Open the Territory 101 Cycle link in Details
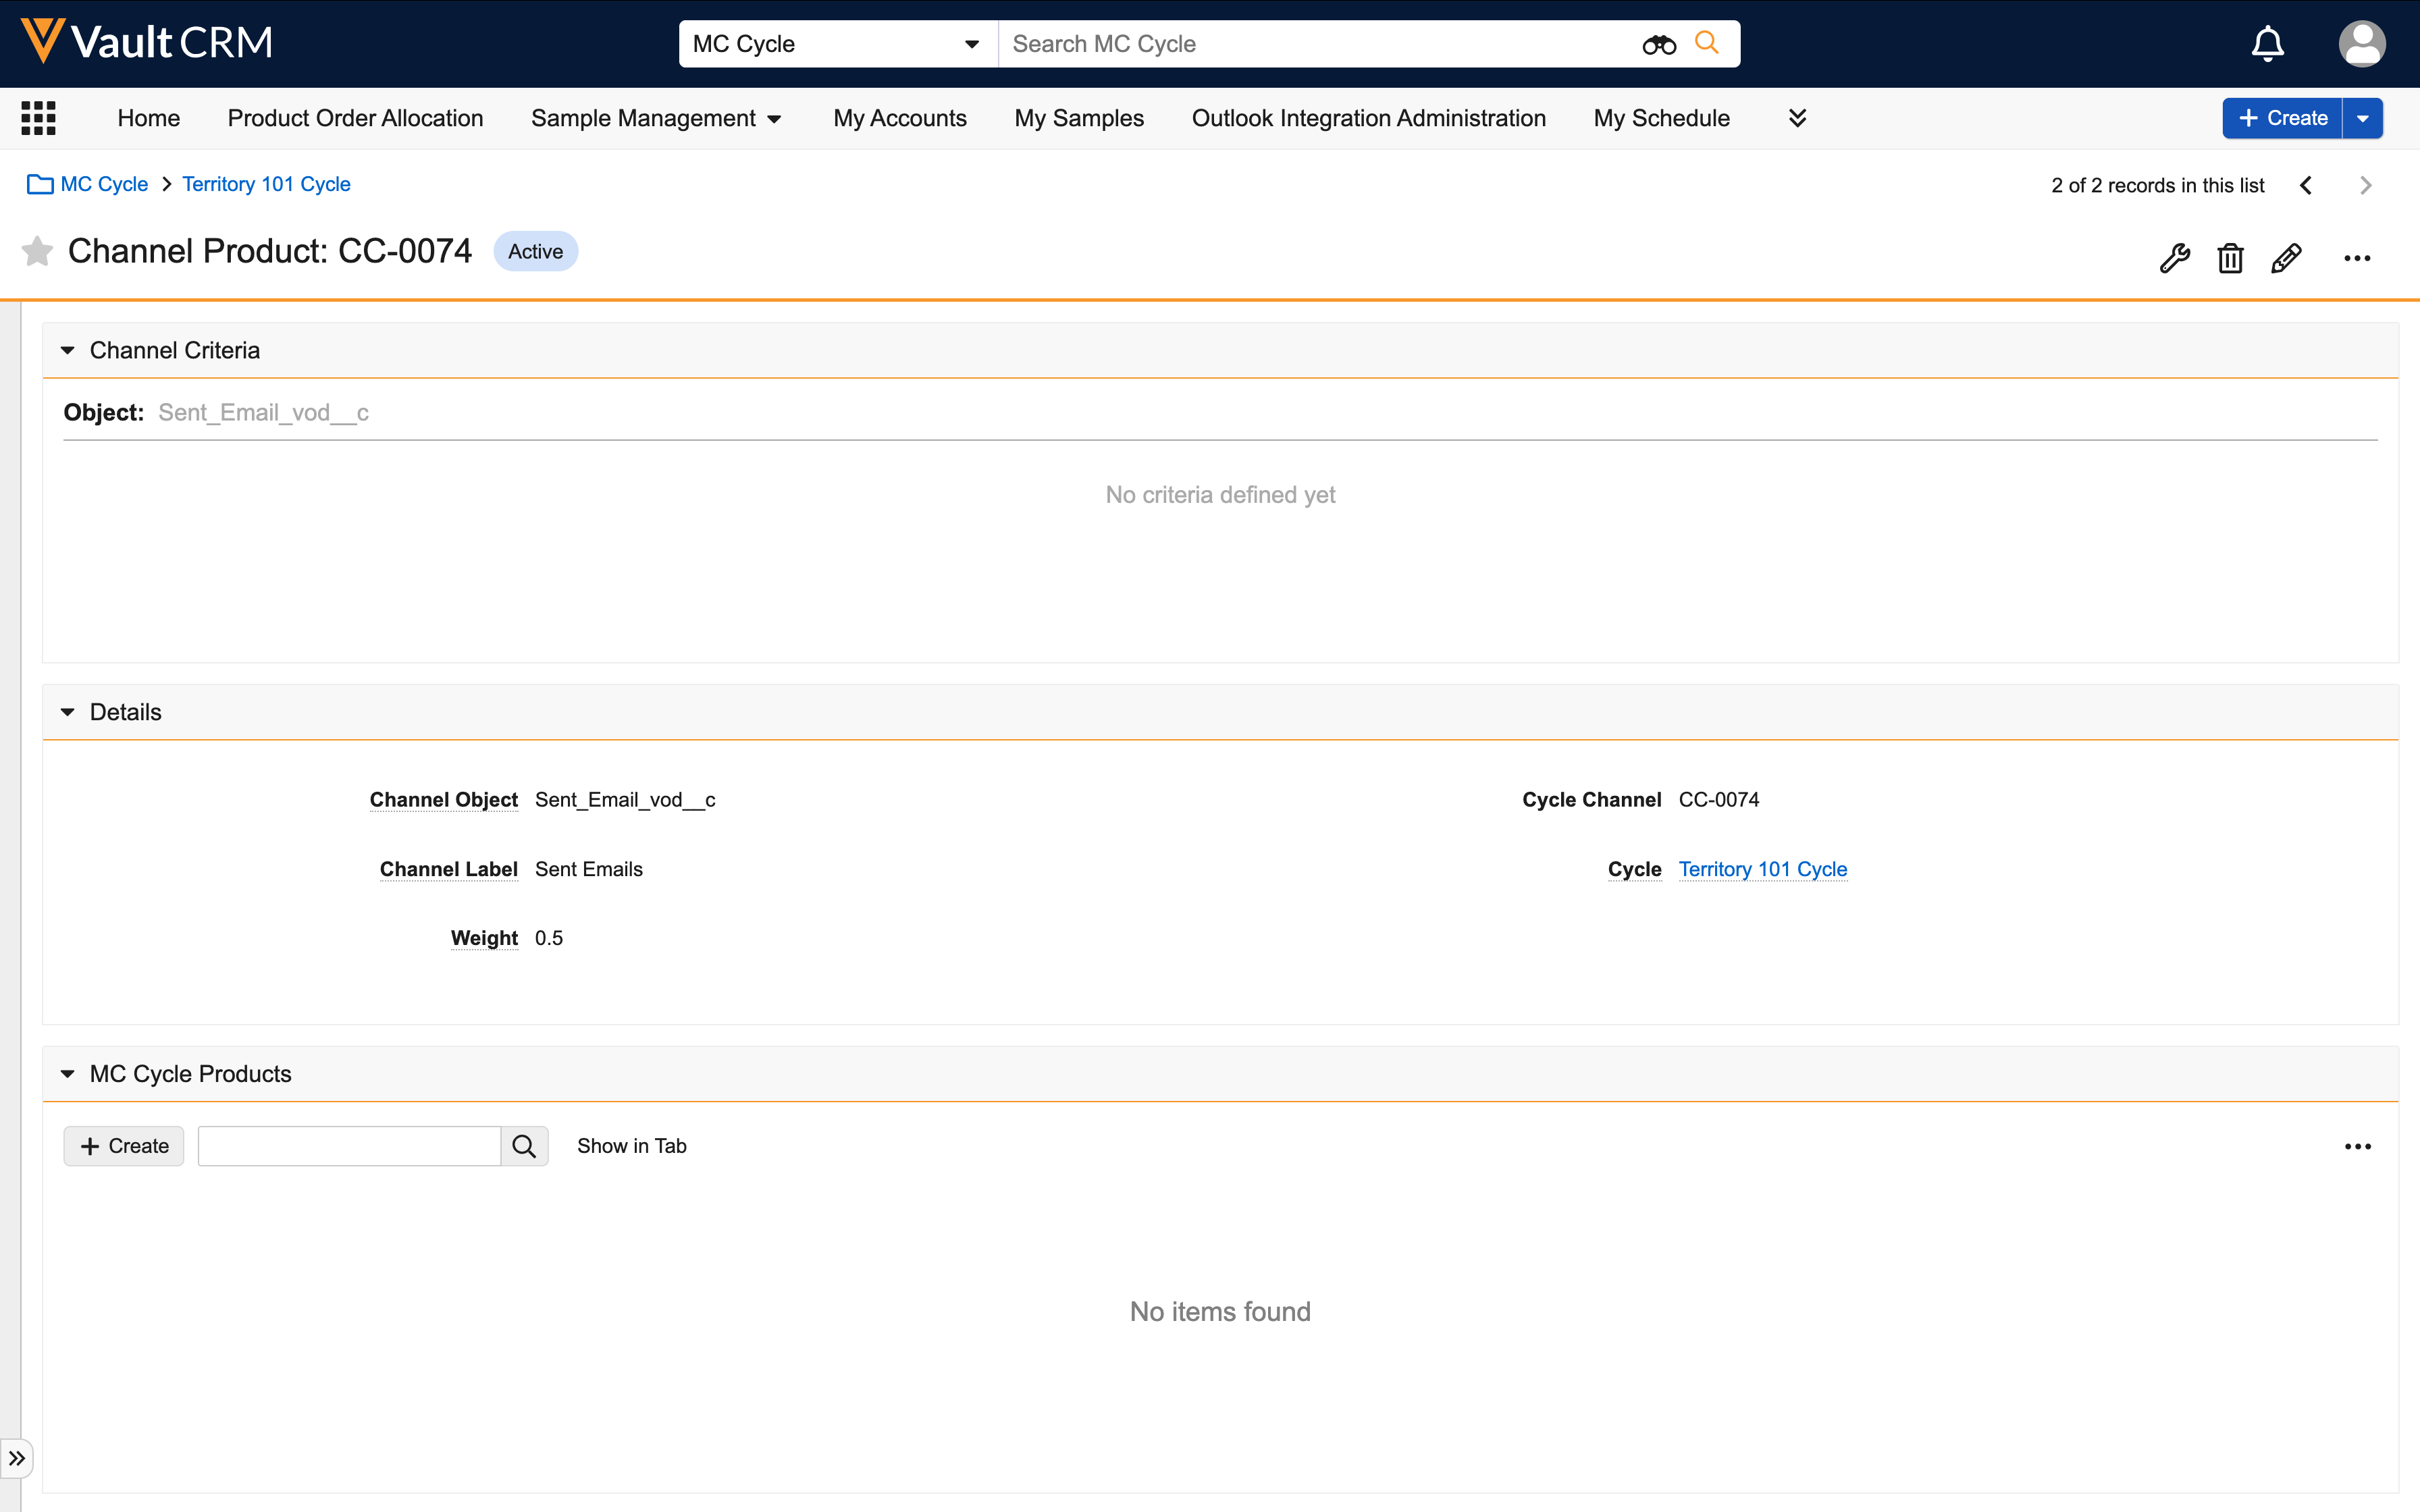 (1762, 869)
